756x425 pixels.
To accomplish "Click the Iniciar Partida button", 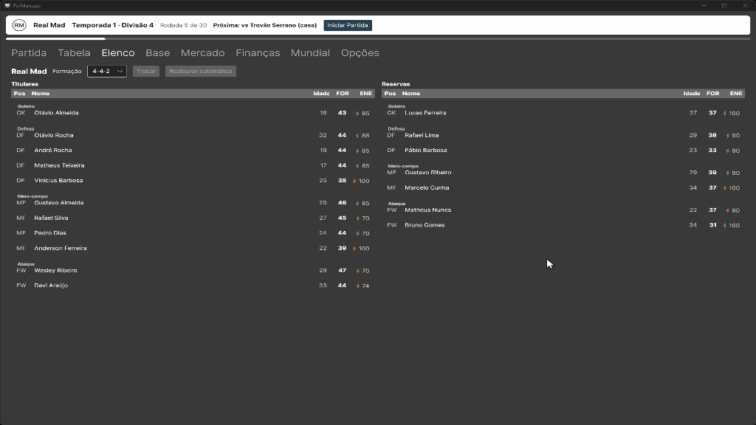I will [x=348, y=25].
